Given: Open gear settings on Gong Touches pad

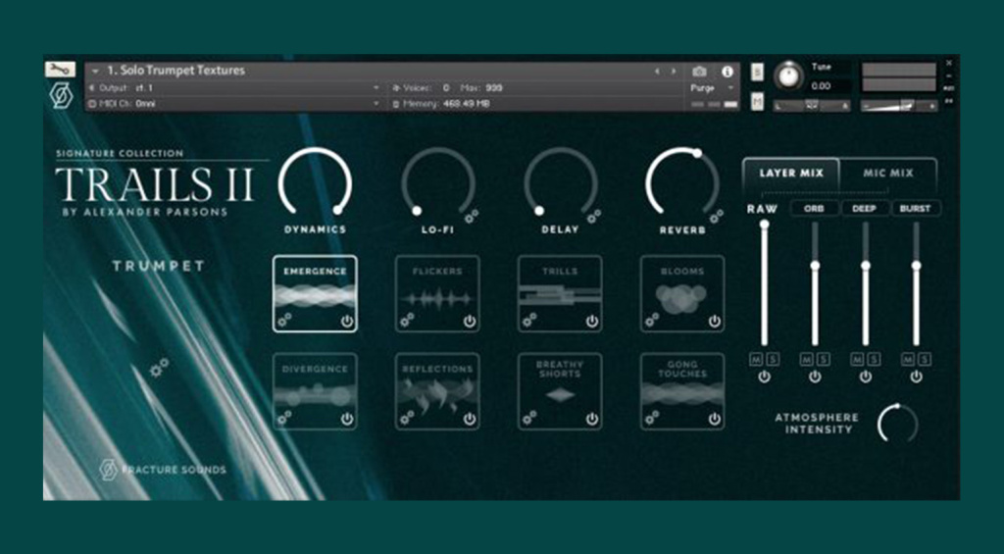Looking at the screenshot, I should pyautogui.click(x=652, y=418).
